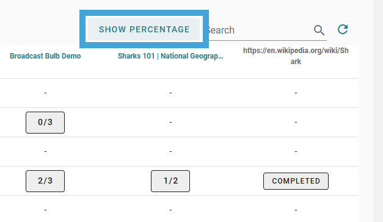Open the 2/3 progress button
Image resolution: width=383 pixels, height=222 pixels.
[45, 181]
